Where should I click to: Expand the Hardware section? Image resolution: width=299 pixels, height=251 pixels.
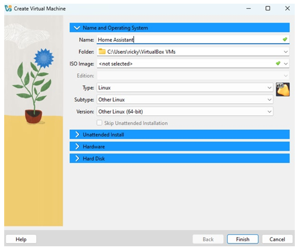(x=179, y=146)
